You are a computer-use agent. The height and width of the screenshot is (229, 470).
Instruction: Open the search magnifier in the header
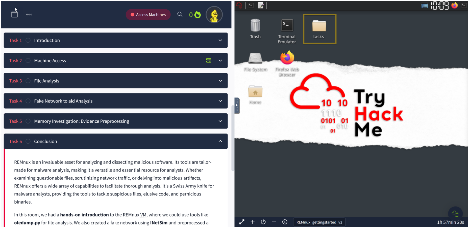coord(180,14)
